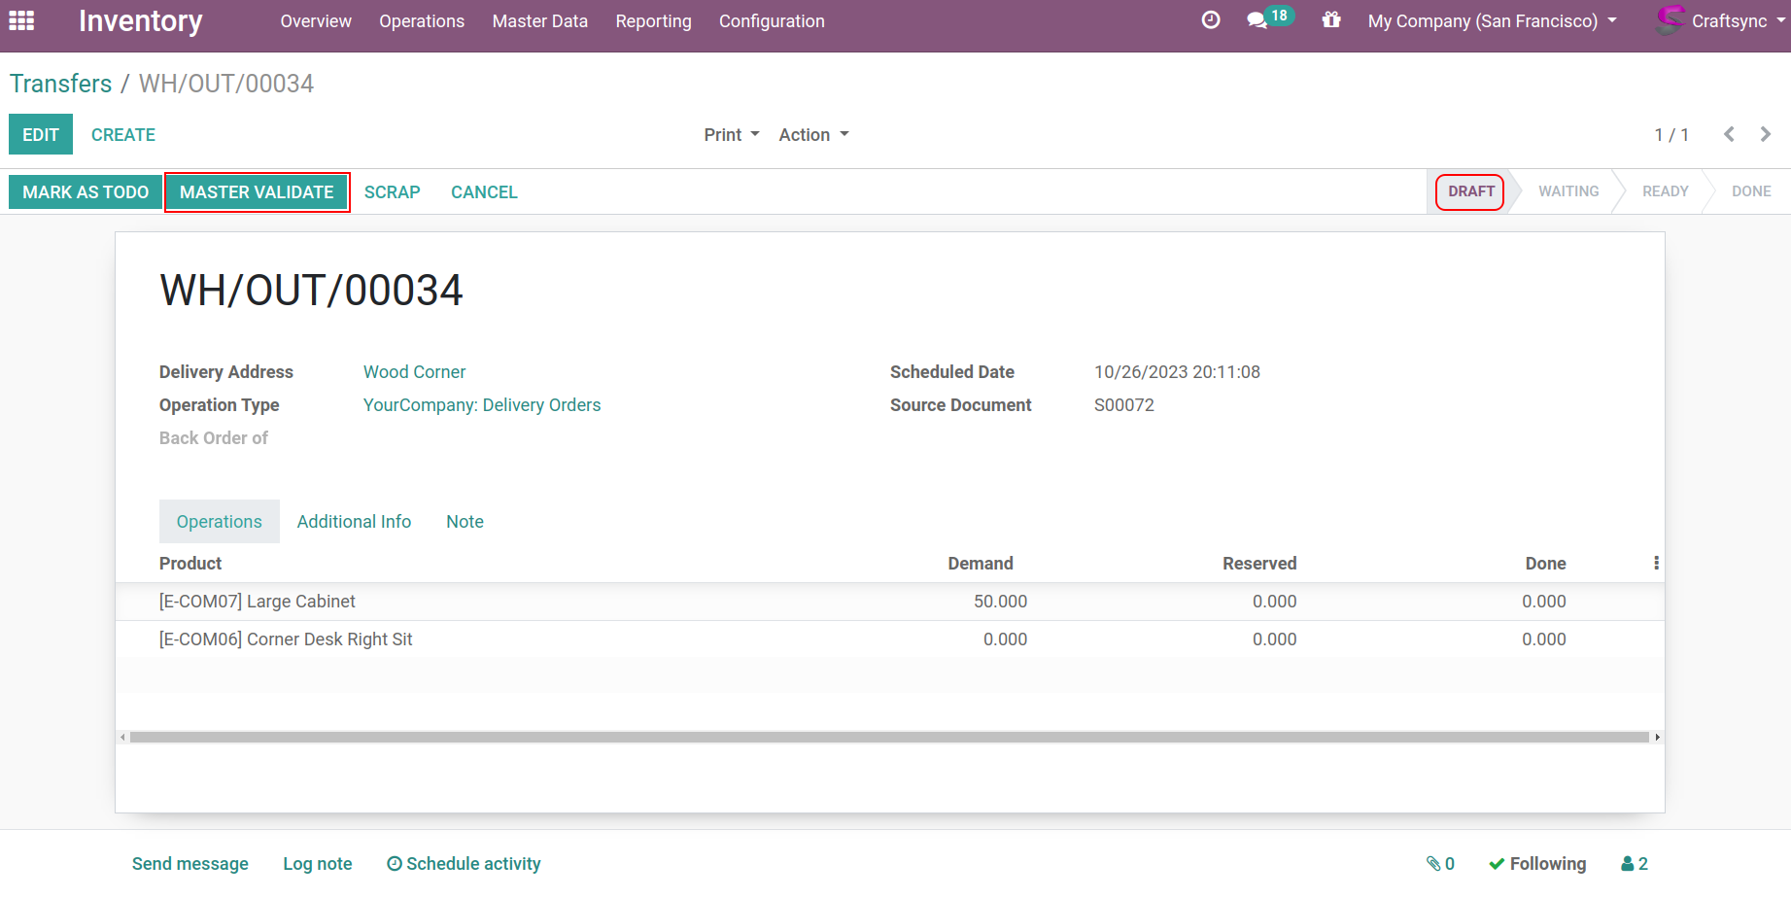Open the My Company (San Francisco) selector
The height and width of the screenshot is (898, 1791).
coord(1492,21)
